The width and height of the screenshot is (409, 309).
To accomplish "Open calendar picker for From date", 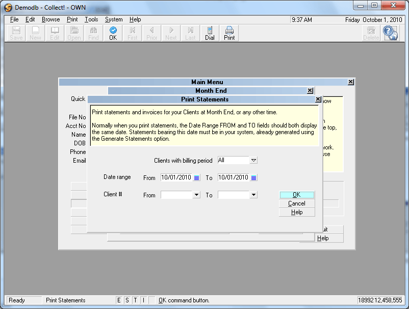I will pos(197,177).
